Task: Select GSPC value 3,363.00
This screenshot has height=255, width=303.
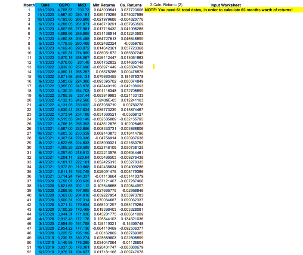Action: (x=65, y=195)
